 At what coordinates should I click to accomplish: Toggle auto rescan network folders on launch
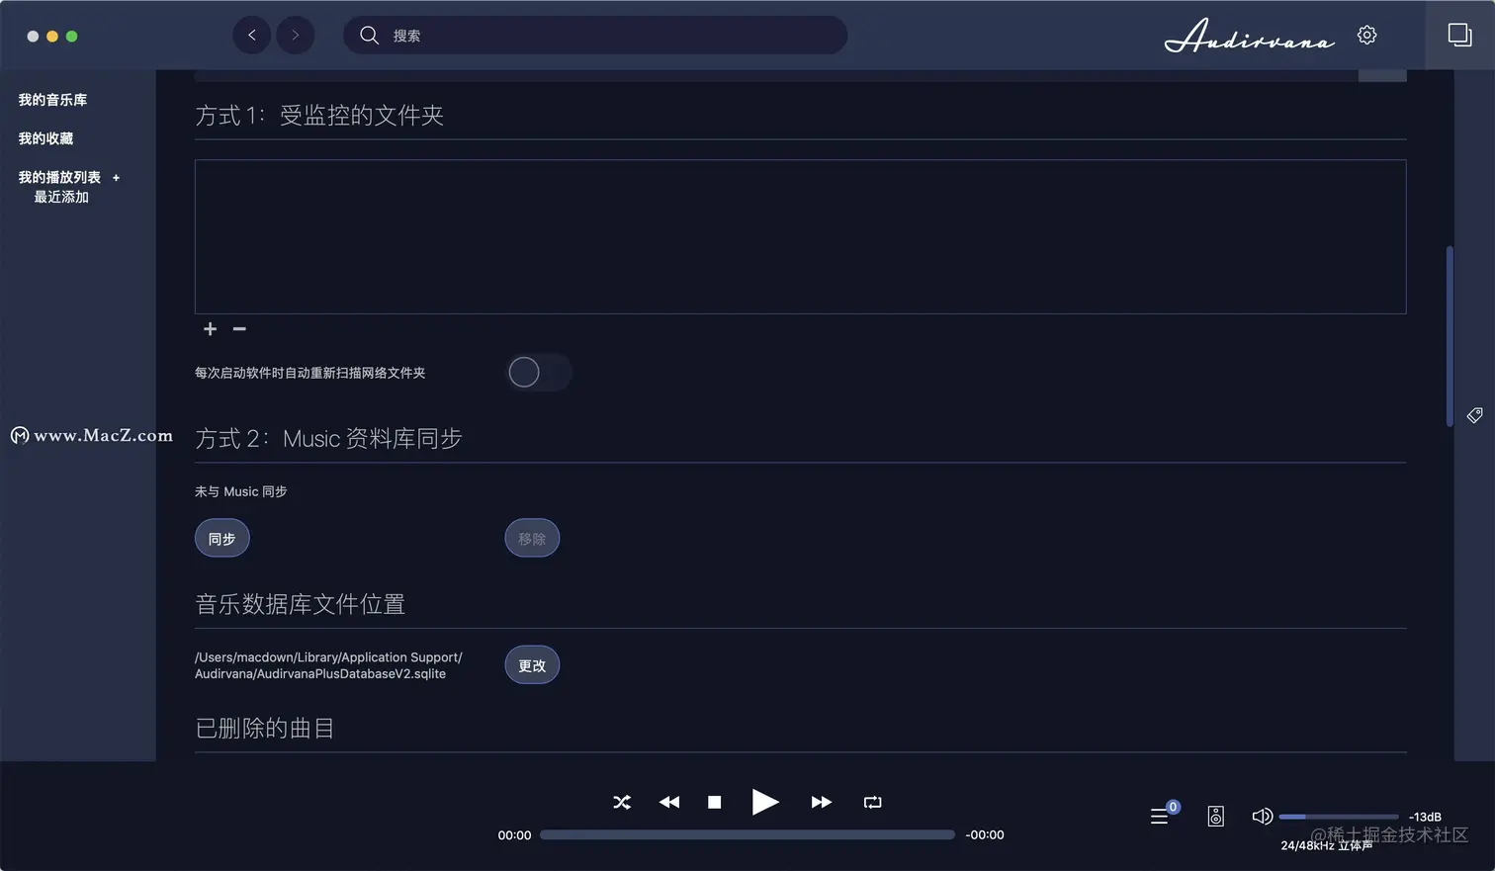pyautogui.click(x=539, y=372)
